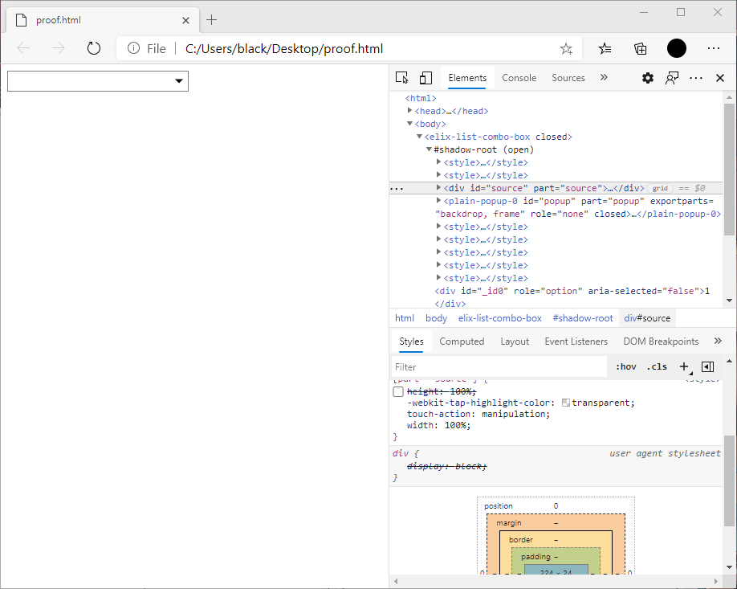
Task: Open the DevTools three-dot options menu
Action: coord(695,77)
